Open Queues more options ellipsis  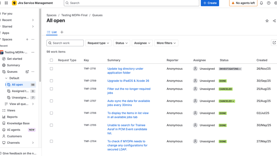[33, 72]
